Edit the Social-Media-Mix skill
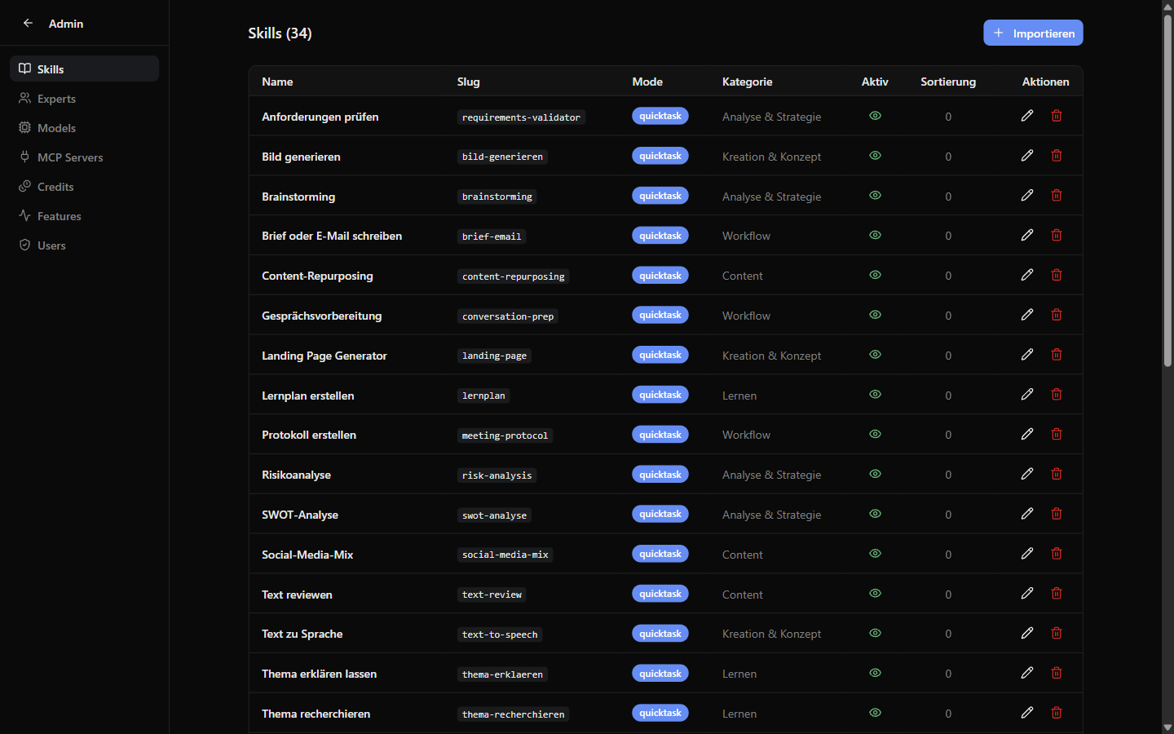The width and height of the screenshot is (1174, 734). 1027,554
